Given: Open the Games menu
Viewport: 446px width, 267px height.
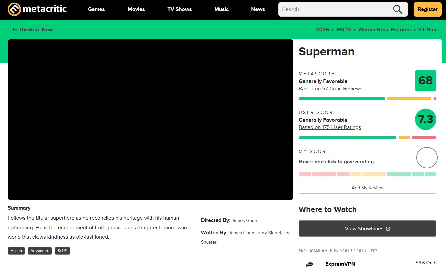Looking at the screenshot, I should click(96, 9).
